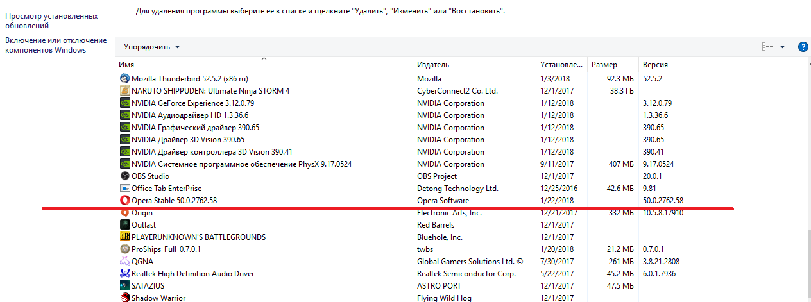Image resolution: width=811 pixels, height=302 pixels.
Task: Select Mozilla Thunderbird 52.5.2 (x86 ru) row
Action: click(x=418, y=78)
